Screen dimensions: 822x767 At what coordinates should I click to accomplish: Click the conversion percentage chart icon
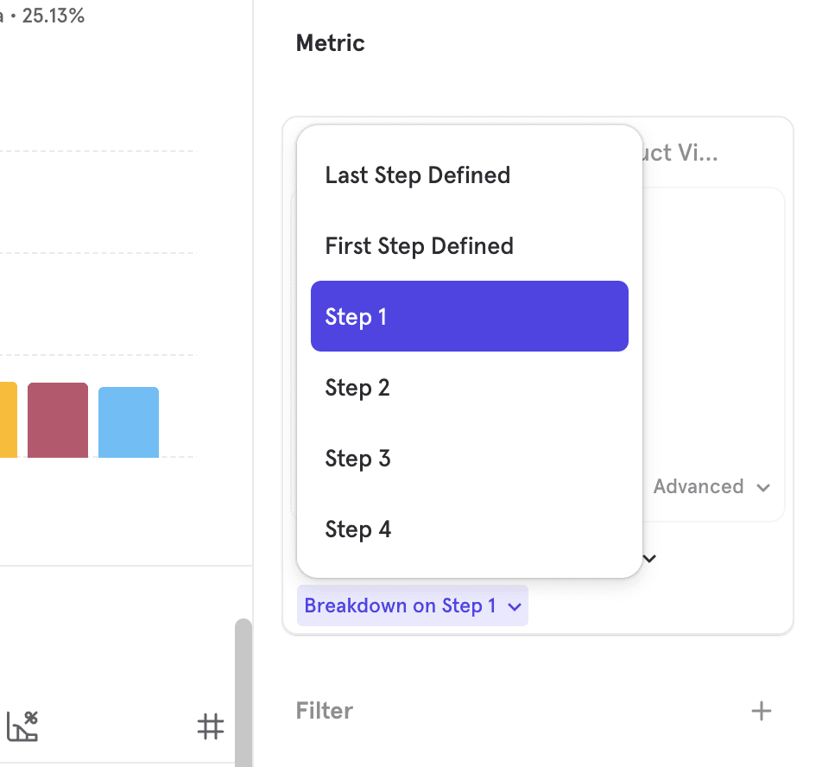(22, 726)
